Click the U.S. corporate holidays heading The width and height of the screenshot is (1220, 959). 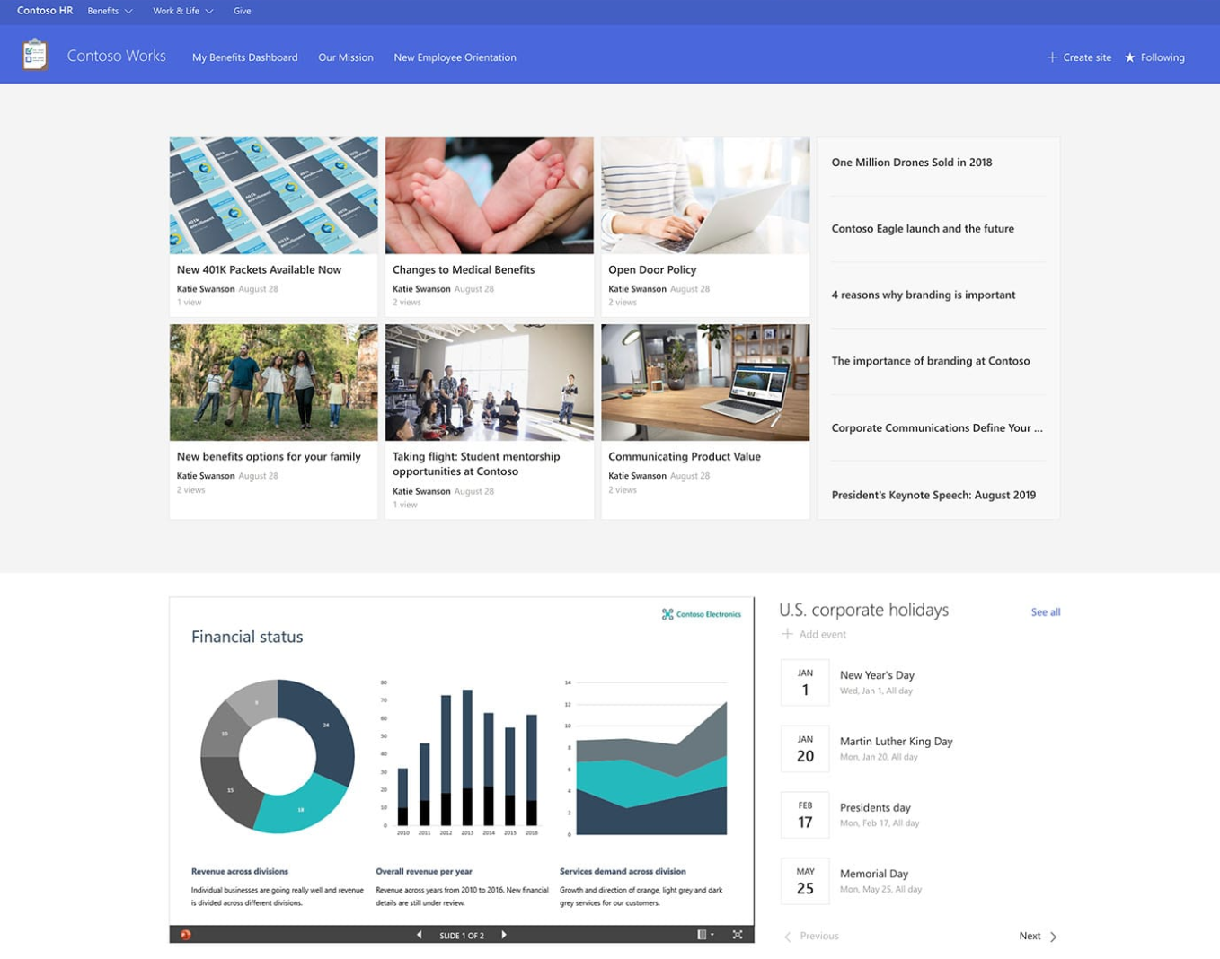[863, 610]
